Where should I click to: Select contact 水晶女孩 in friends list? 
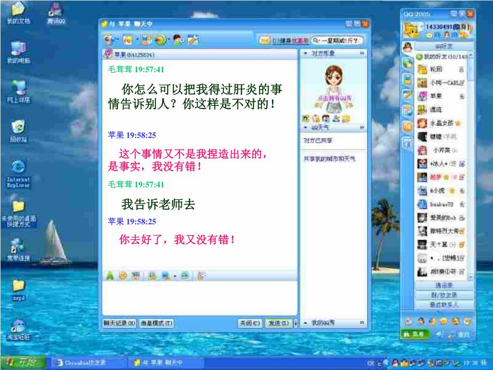click(x=440, y=123)
